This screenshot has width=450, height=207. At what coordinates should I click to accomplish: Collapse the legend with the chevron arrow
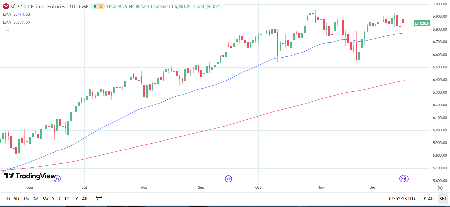pyautogui.click(x=7, y=30)
